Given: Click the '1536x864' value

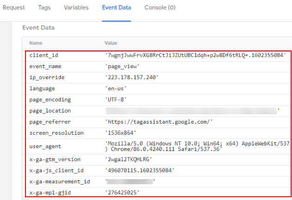Looking at the screenshot, I should coord(121,133).
